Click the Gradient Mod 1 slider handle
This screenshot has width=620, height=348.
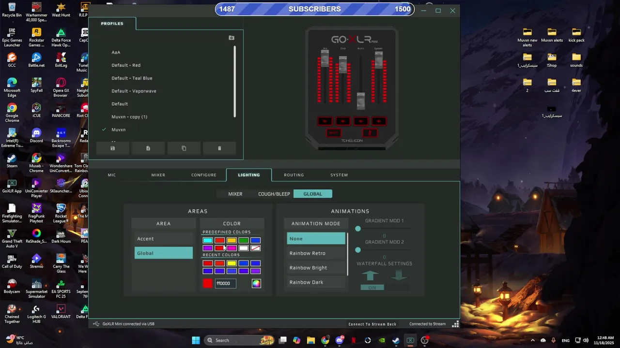358,229
